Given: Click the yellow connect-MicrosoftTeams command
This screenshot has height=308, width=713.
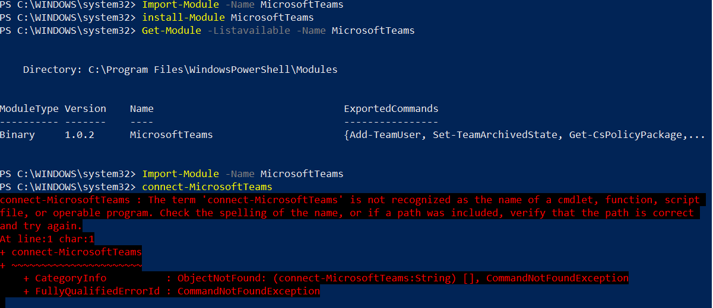Looking at the screenshot, I should [207, 187].
